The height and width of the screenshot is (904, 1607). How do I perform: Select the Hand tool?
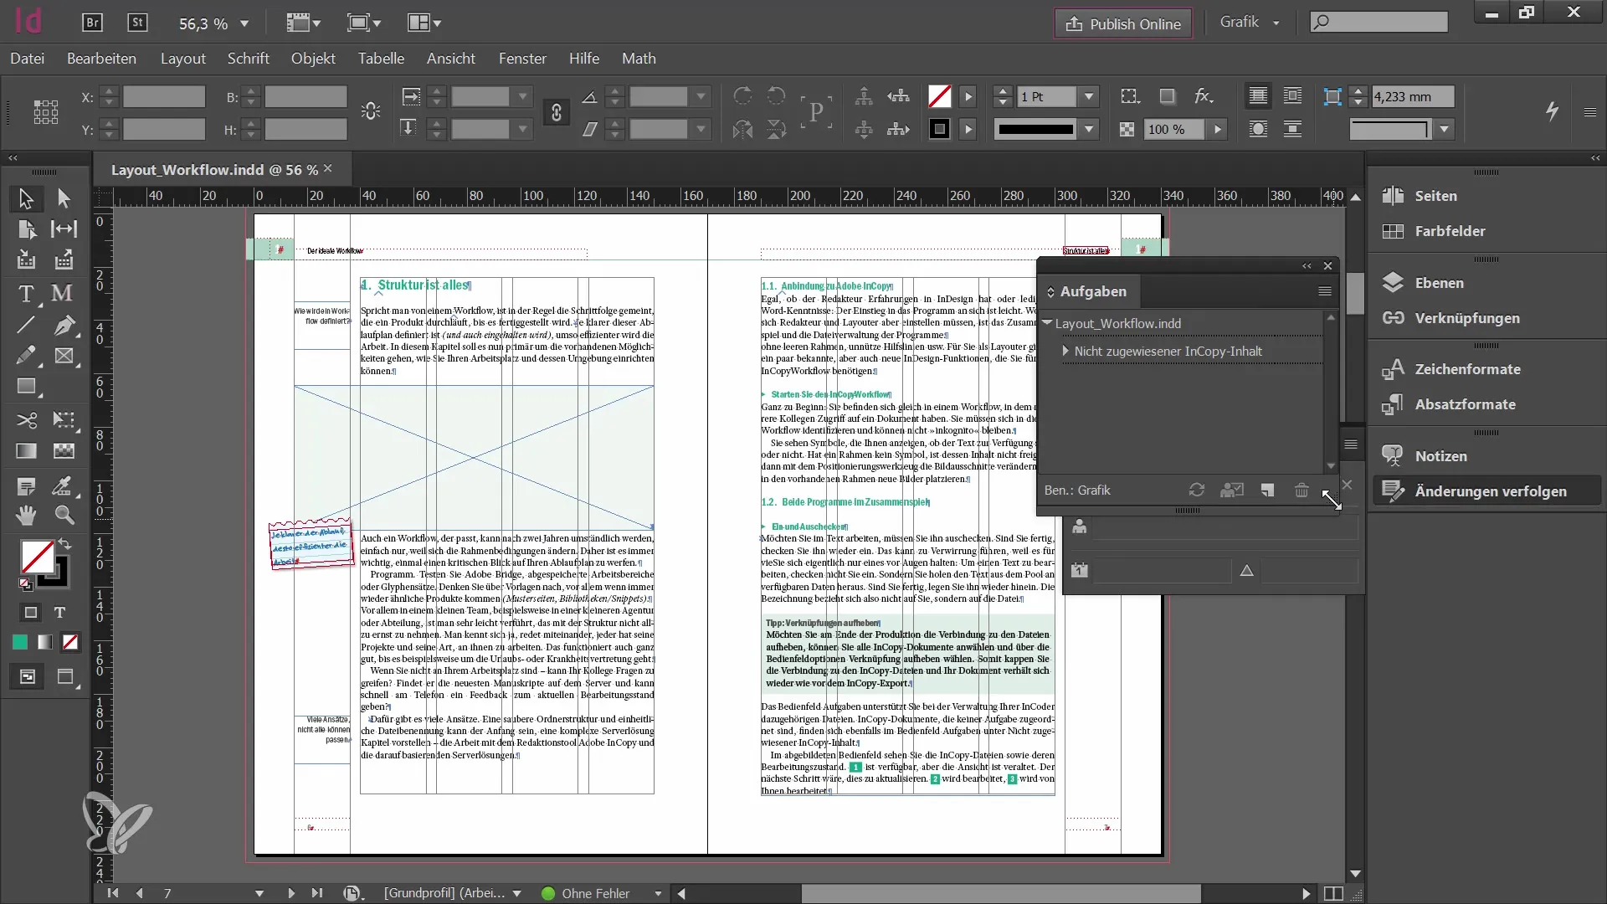tap(26, 516)
